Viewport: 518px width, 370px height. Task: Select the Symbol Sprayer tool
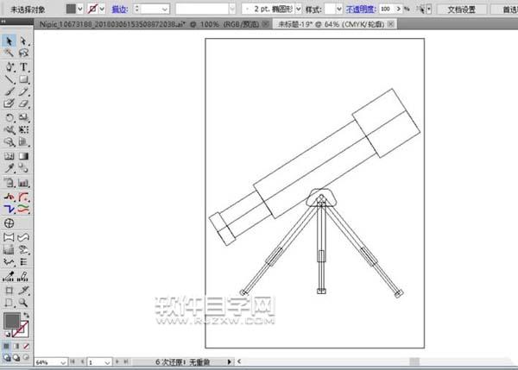(9, 183)
